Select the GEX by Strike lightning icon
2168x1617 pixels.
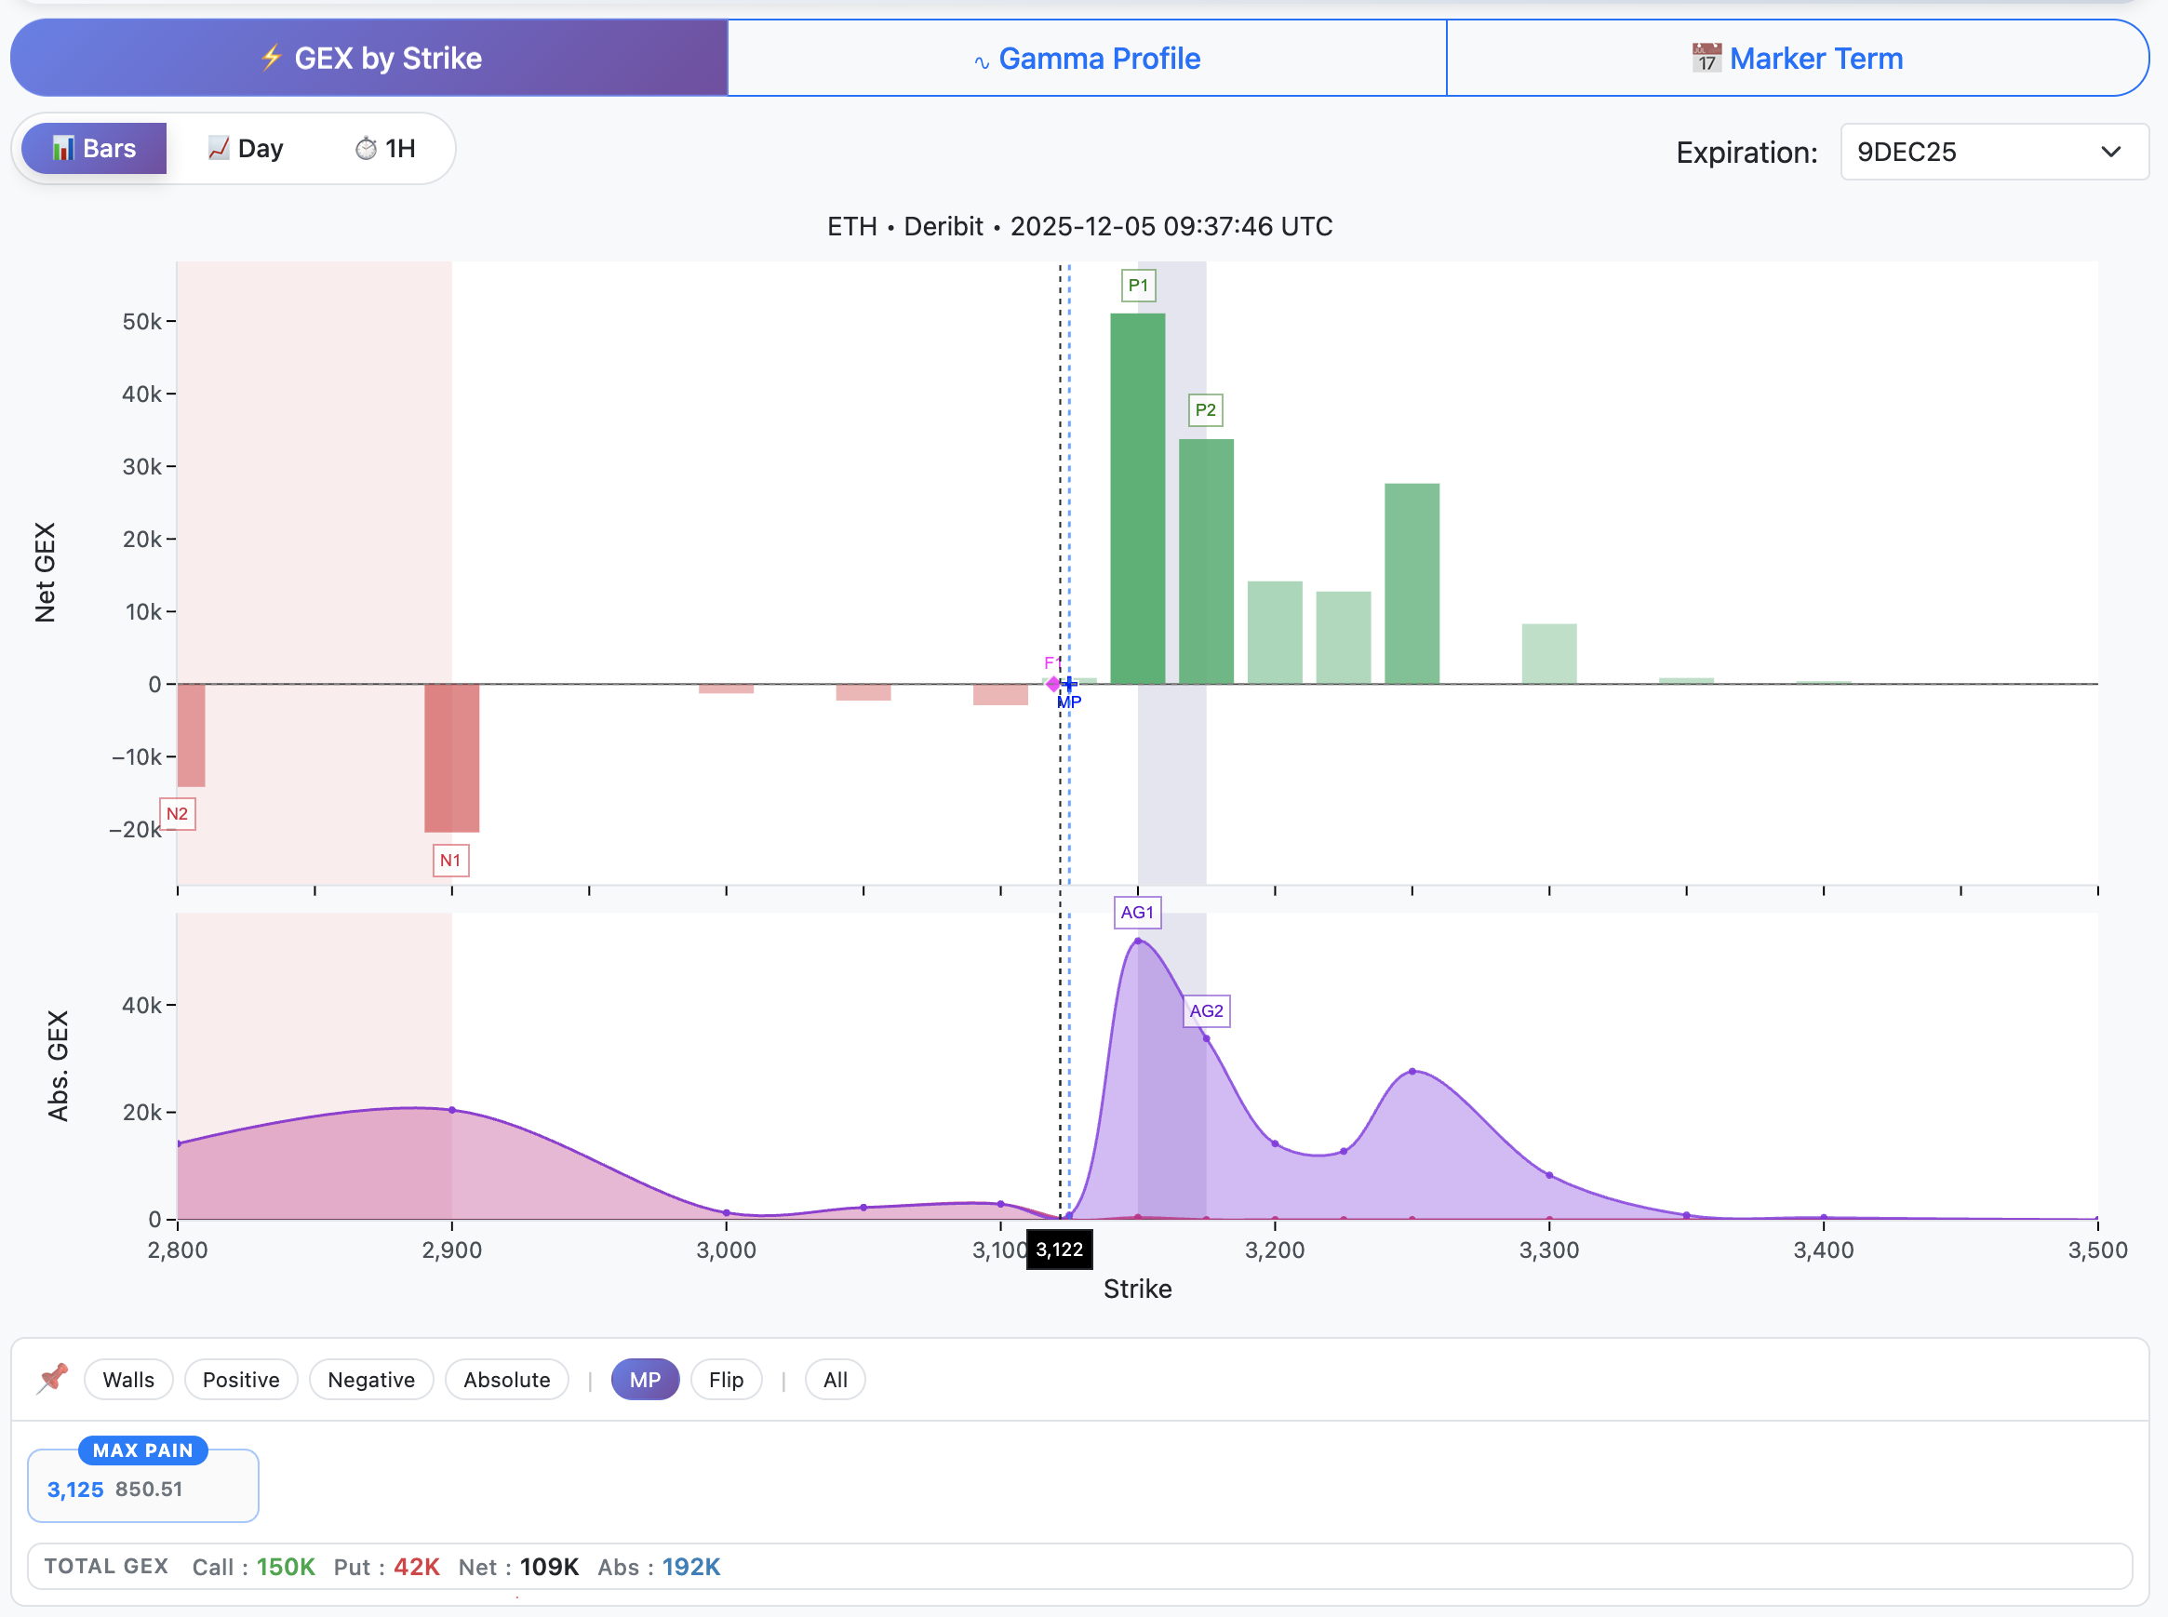(273, 58)
